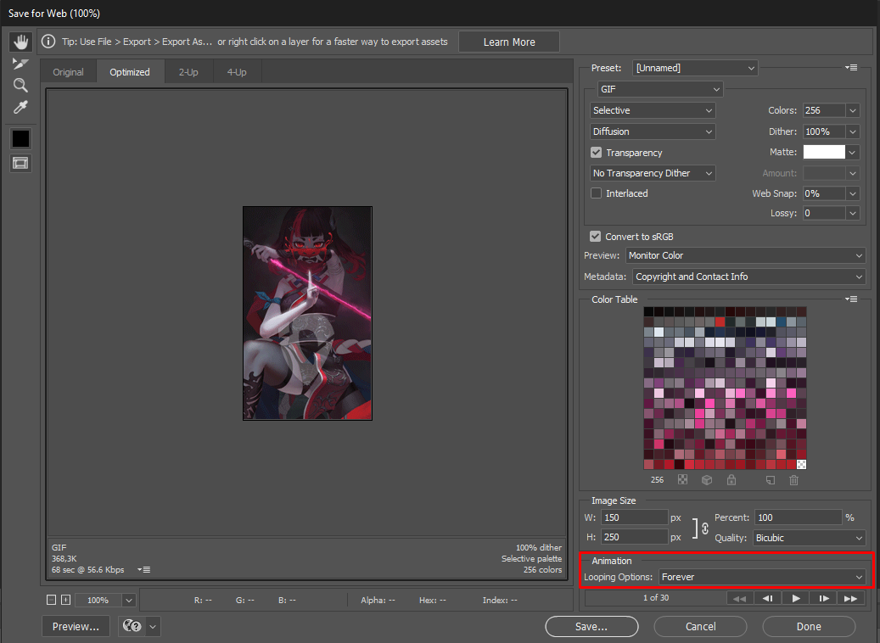Click the image Height input field
Viewport: 880px width, 643px height.
point(634,537)
